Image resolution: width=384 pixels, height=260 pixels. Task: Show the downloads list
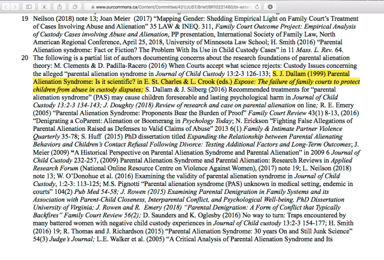[270, 7]
